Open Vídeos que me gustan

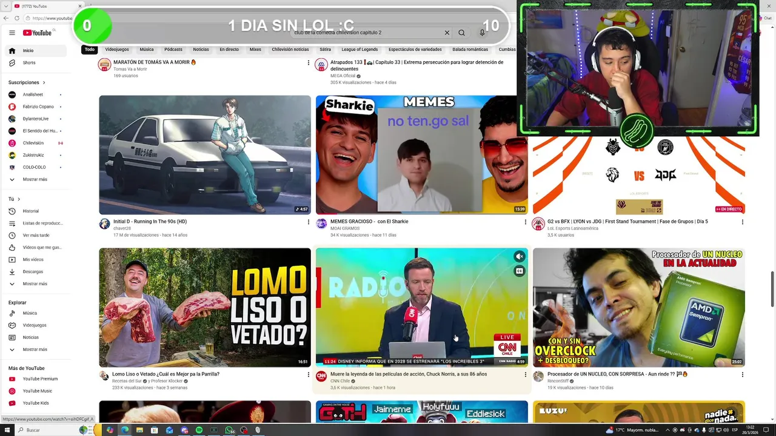(x=35, y=248)
